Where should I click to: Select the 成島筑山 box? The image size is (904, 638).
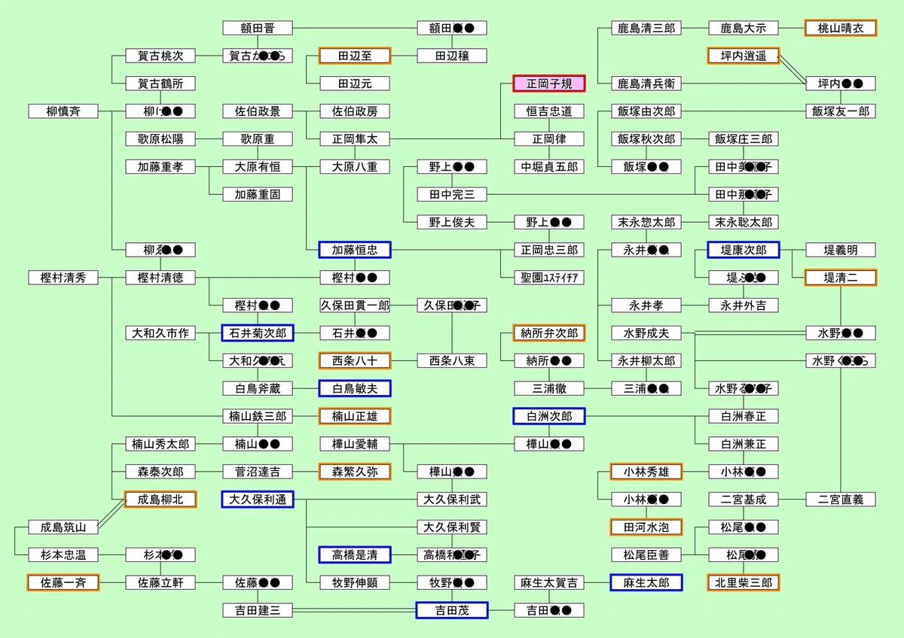[x=63, y=529]
